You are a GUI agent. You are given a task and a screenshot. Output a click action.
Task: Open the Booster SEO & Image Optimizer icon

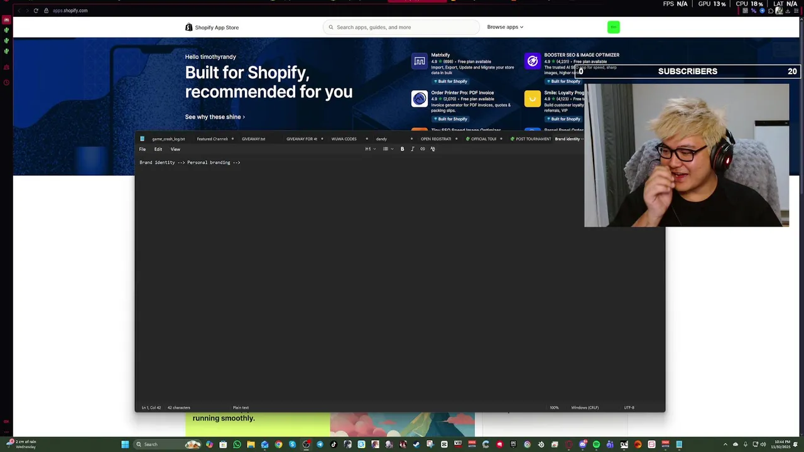pos(533,61)
